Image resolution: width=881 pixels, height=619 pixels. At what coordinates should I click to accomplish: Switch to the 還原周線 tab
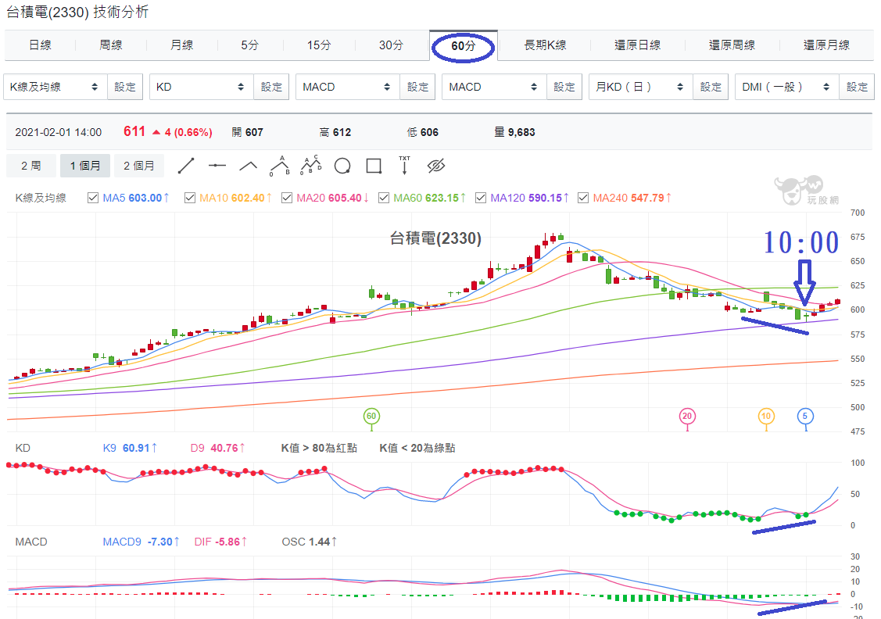[x=732, y=45]
